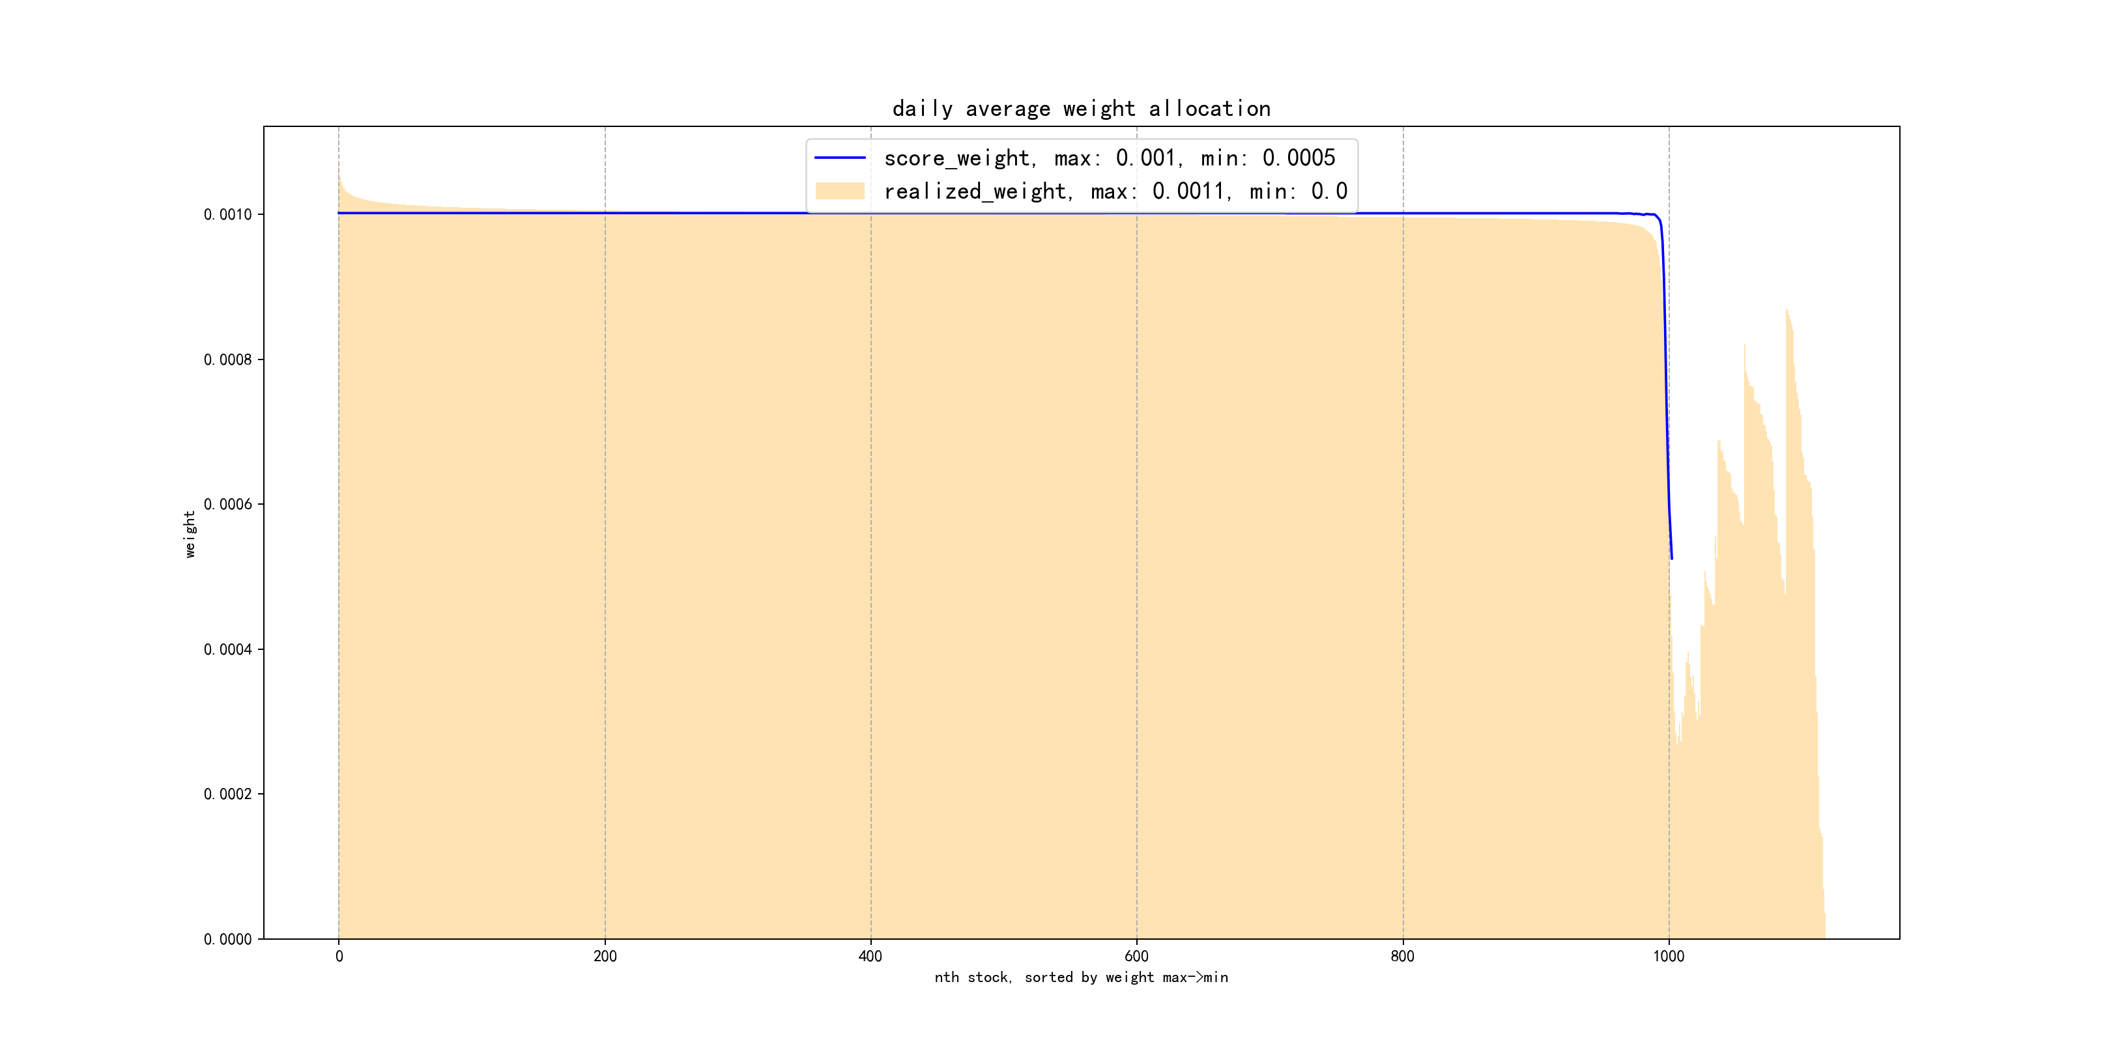Click the y-axis tick label 0.0002

[x=228, y=795]
